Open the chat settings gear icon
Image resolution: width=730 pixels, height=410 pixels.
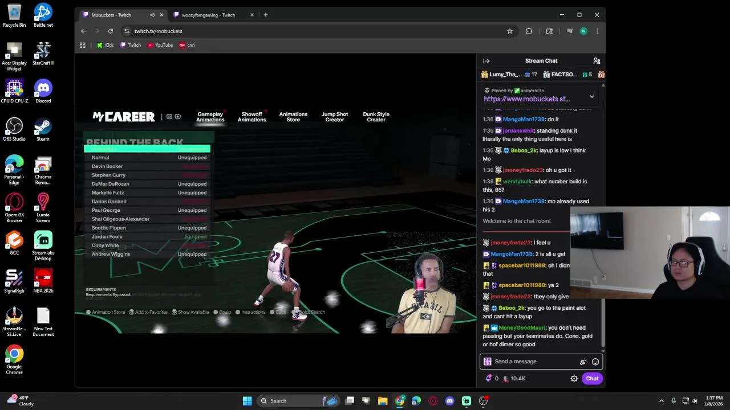(574, 379)
